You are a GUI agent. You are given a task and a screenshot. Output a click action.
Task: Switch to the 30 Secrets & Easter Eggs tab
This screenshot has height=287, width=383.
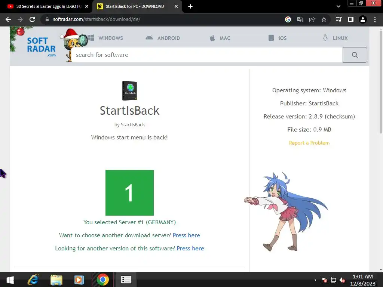tap(46, 6)
